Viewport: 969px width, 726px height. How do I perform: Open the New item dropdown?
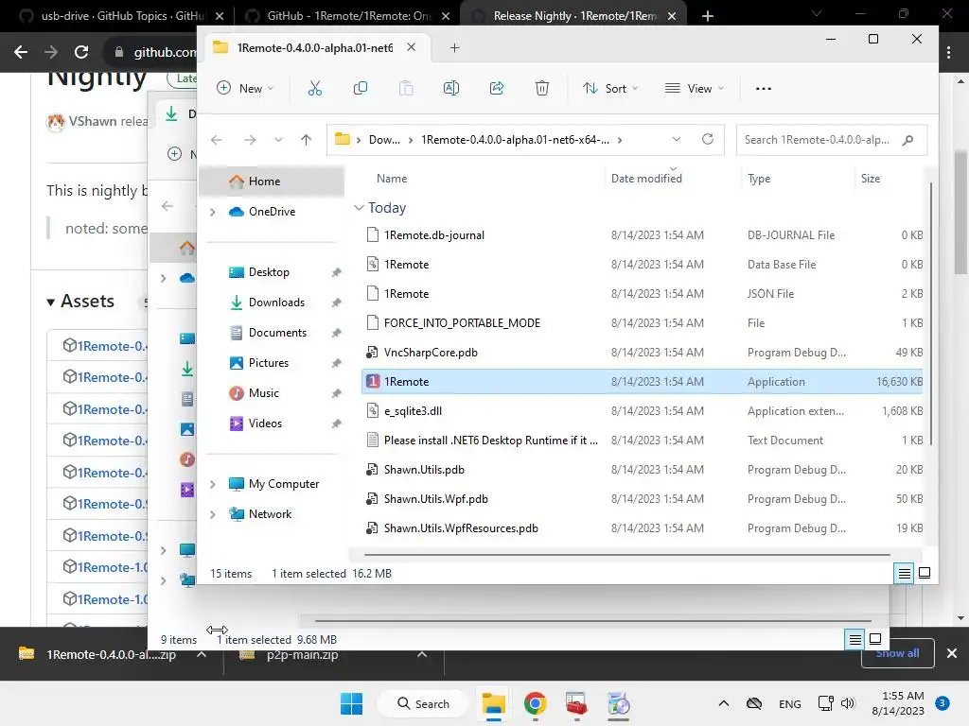245,88
